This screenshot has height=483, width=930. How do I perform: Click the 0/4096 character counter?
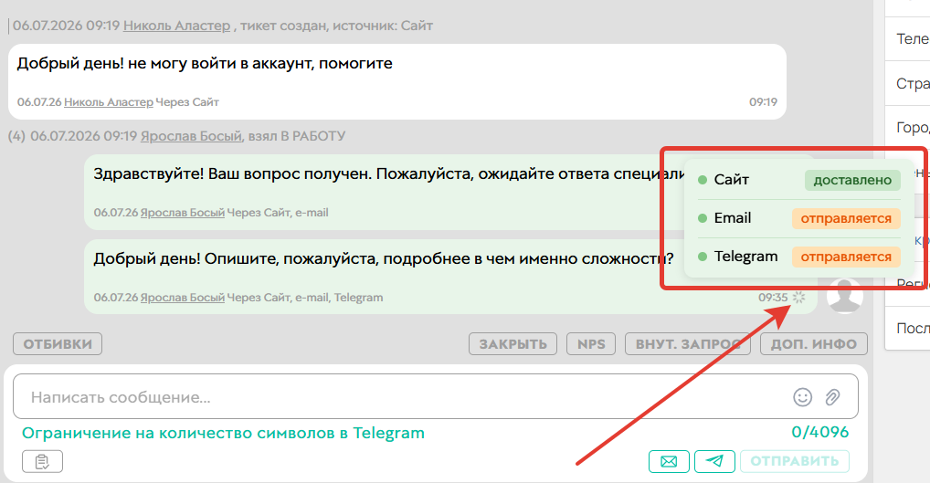tap(819, 433)
